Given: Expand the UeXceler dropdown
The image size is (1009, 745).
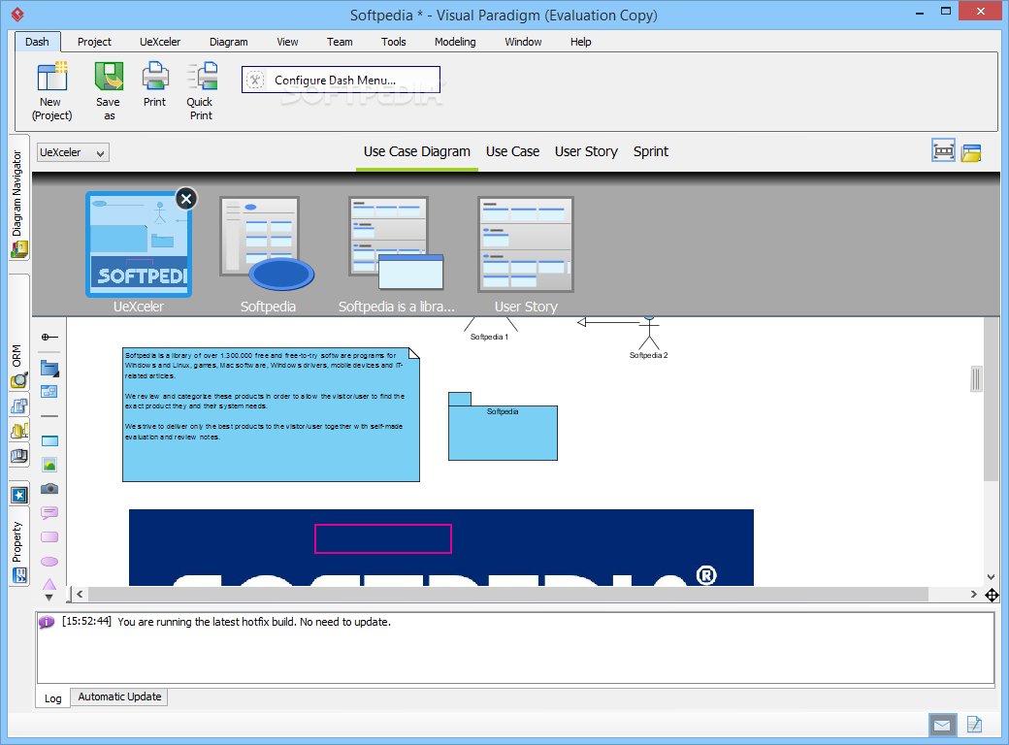Looking at the screenshot, I should point(73,152).
